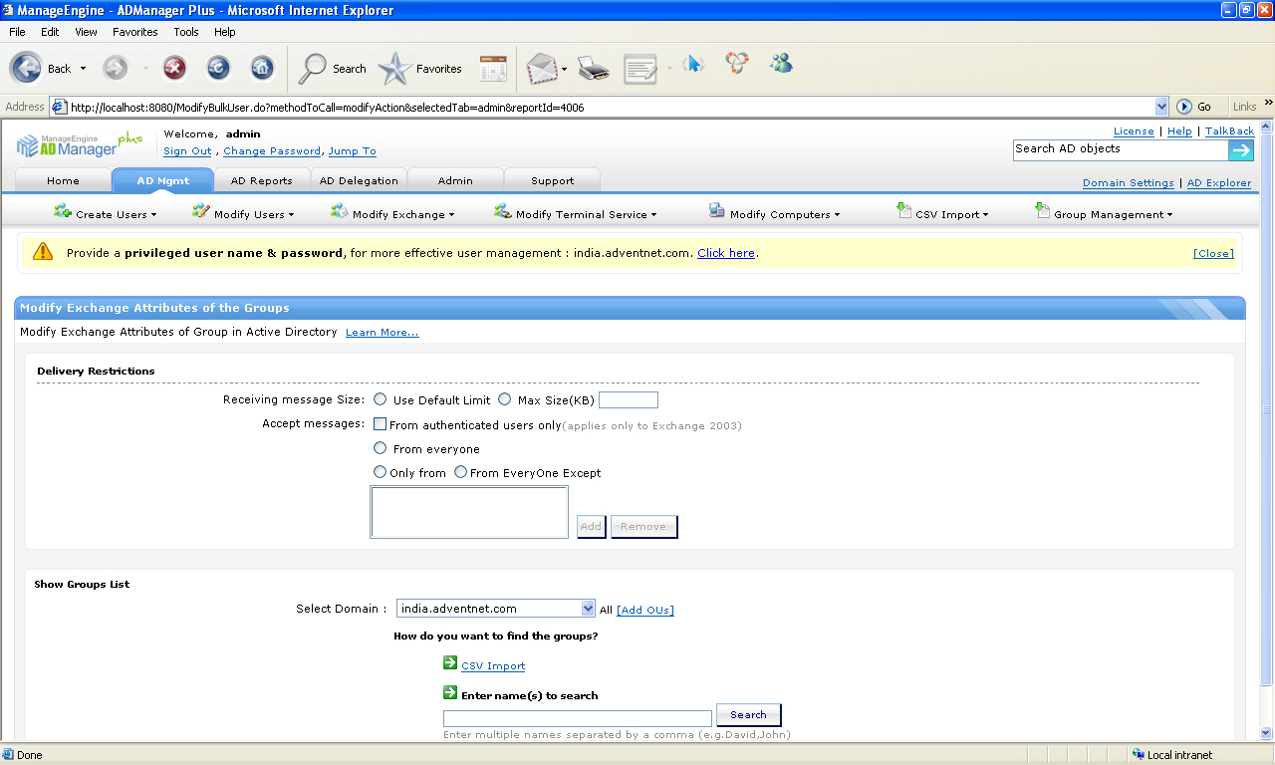Select the From everyone radio option
The image size is (1275, 765).
pos(381,448)
